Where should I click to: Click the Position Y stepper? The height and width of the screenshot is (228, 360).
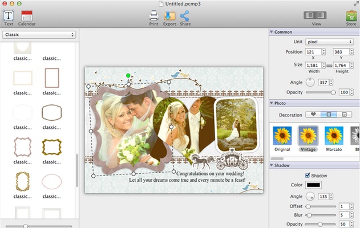pos(352,52)
